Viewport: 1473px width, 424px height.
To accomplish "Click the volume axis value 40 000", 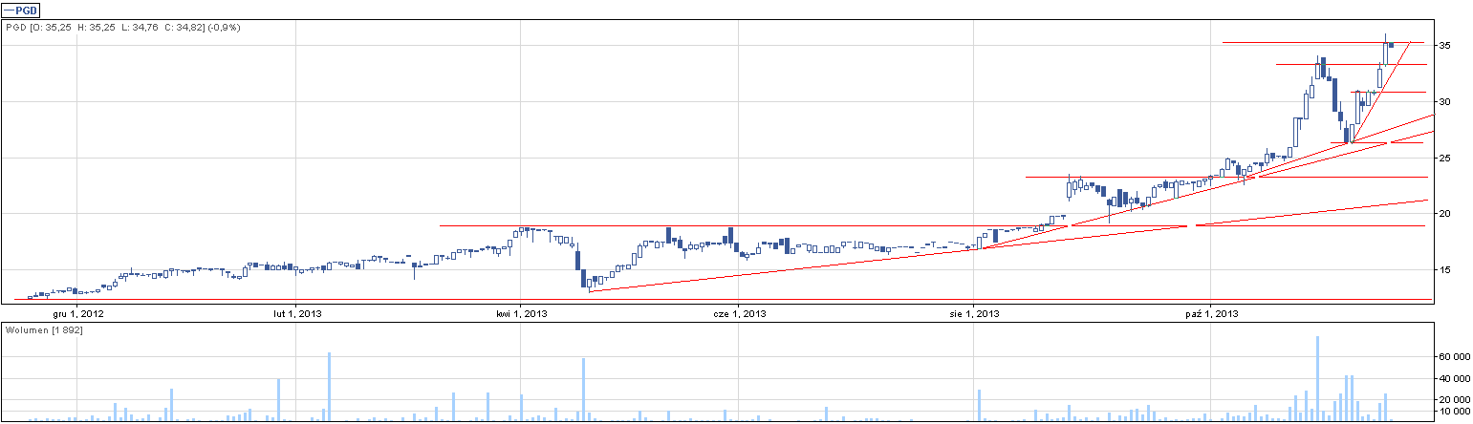I will coord(1454,378).
